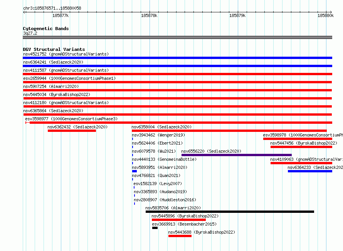This screenshot has width=343, height=251.
Task: Click the blue nsv6364241 variant bar
Action: point(177,66)
